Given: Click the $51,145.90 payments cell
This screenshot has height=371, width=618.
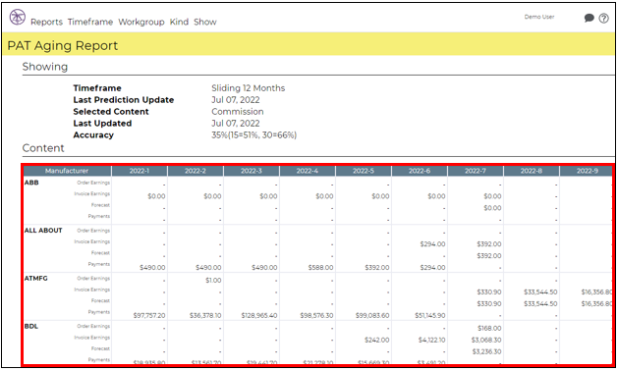Looking at the screenshot, I should tap(430, 315).
